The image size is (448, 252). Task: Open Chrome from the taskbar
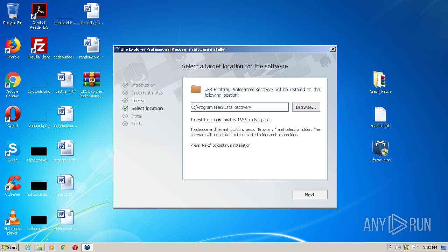tap(63, 247)
